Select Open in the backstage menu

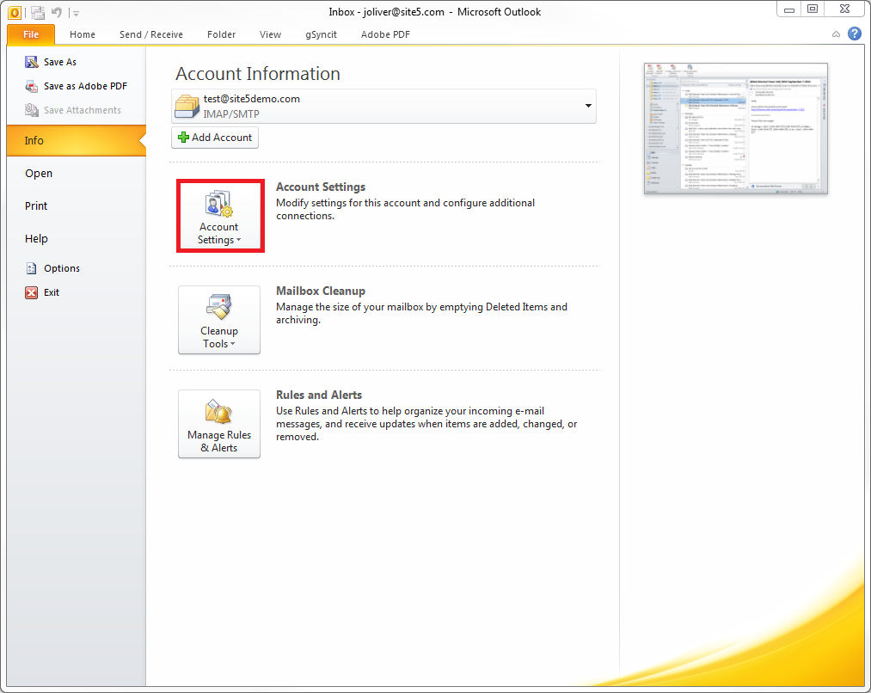pos(39,174)
